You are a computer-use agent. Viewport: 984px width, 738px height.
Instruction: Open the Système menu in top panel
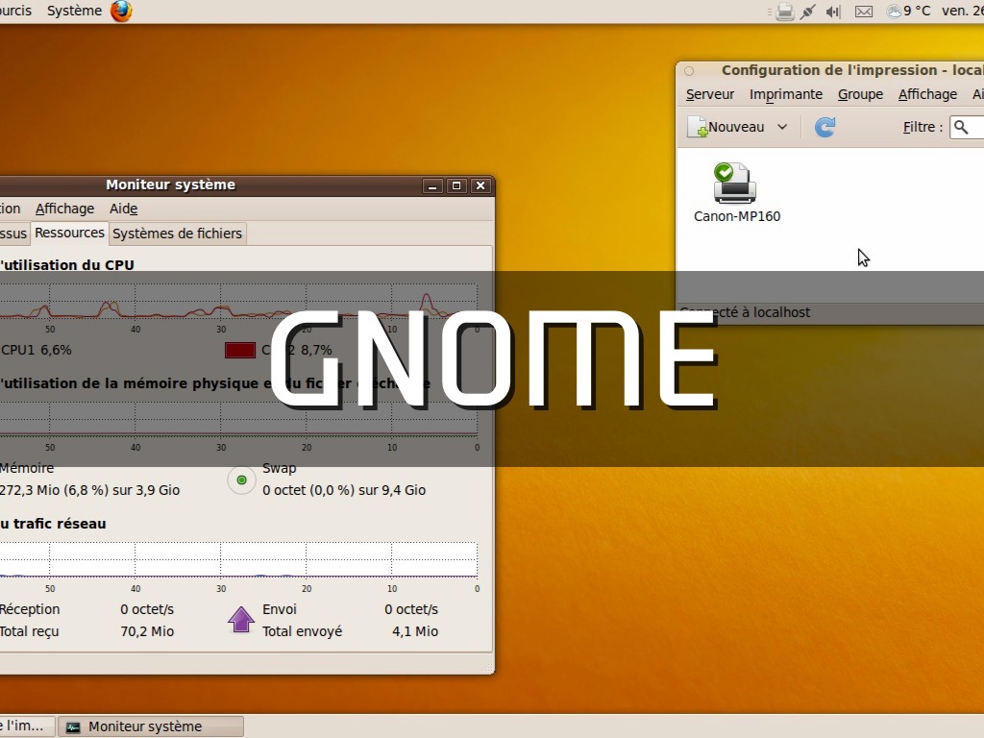(74, 11)
